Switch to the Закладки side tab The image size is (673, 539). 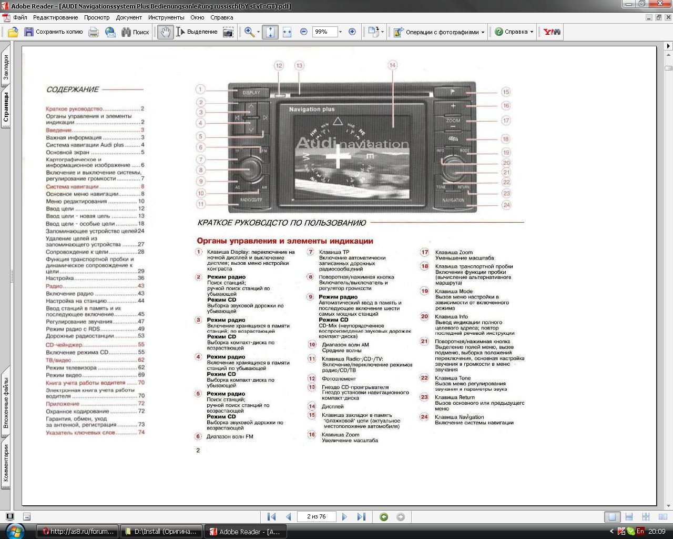[x=6, y=67]
